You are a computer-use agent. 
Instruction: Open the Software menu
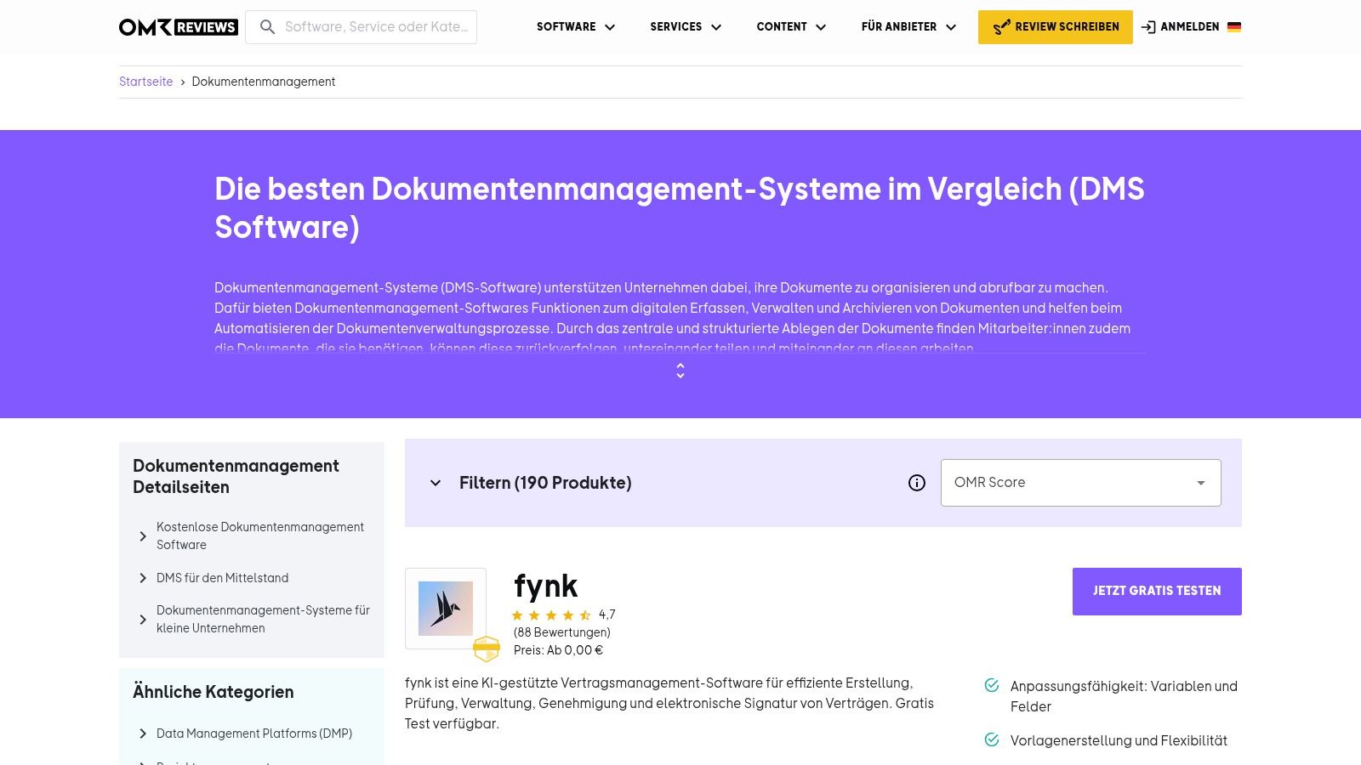(x=575, y=27)
